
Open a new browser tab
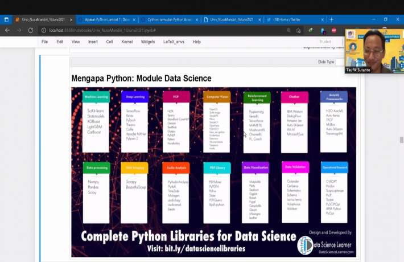[x=331, y=19]
